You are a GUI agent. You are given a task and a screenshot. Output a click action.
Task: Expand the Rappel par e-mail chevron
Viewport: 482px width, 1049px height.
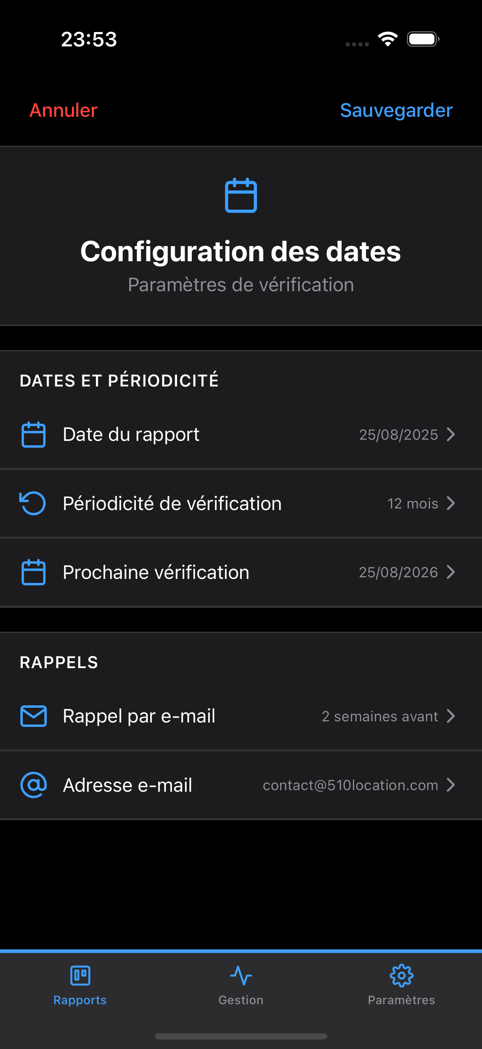coord(451,716)
